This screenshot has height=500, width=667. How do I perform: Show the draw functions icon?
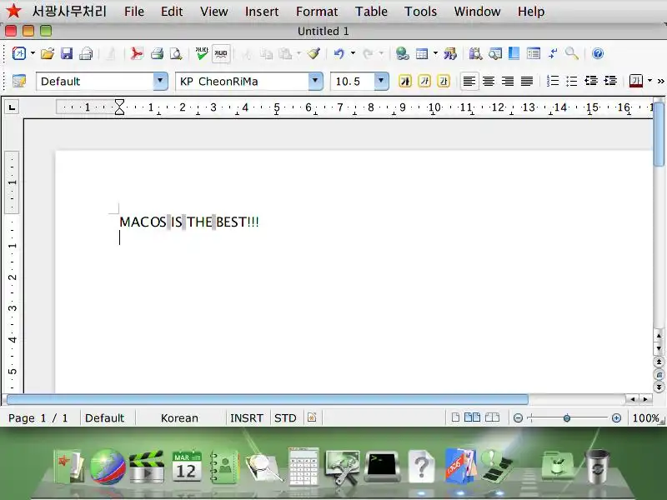pos(450,53)
